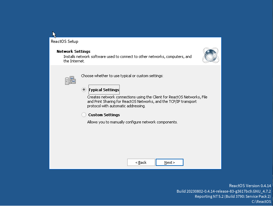Click the Next button
The width and height of the screenshot is (273, 206).
pyautogui.click(x=169, y=162)
